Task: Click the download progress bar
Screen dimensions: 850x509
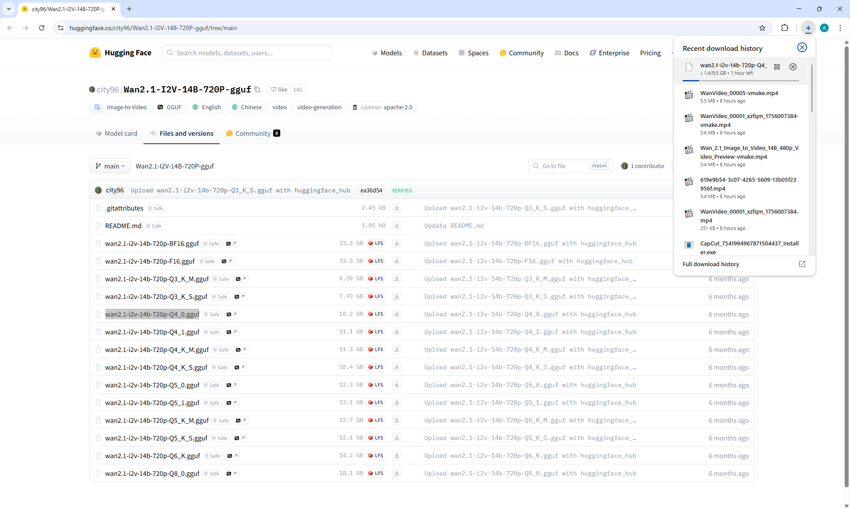Action: [x=740, y=81]
